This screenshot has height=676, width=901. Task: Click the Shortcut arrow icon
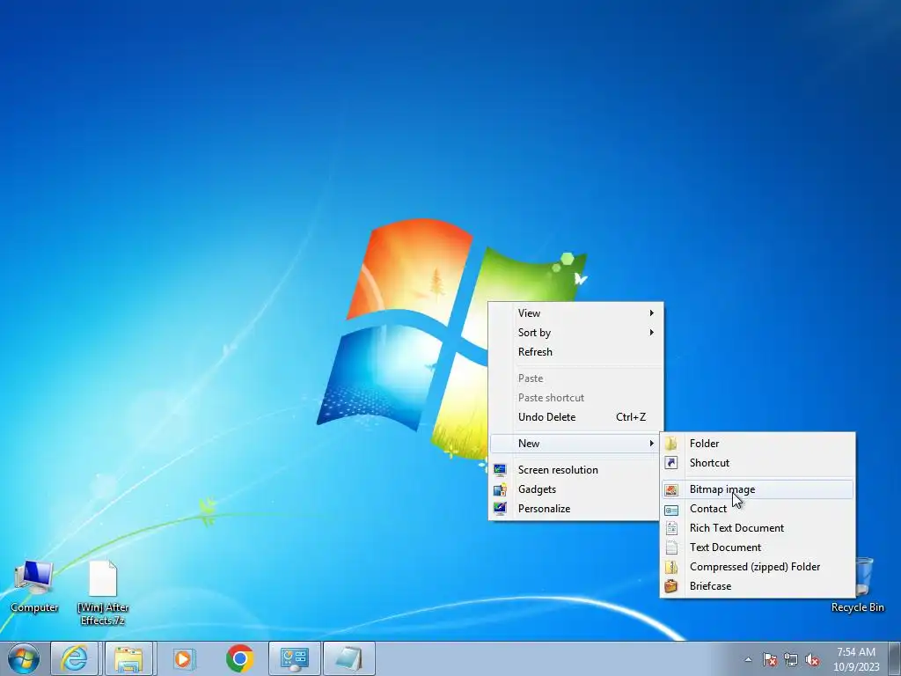pos(671,463)
